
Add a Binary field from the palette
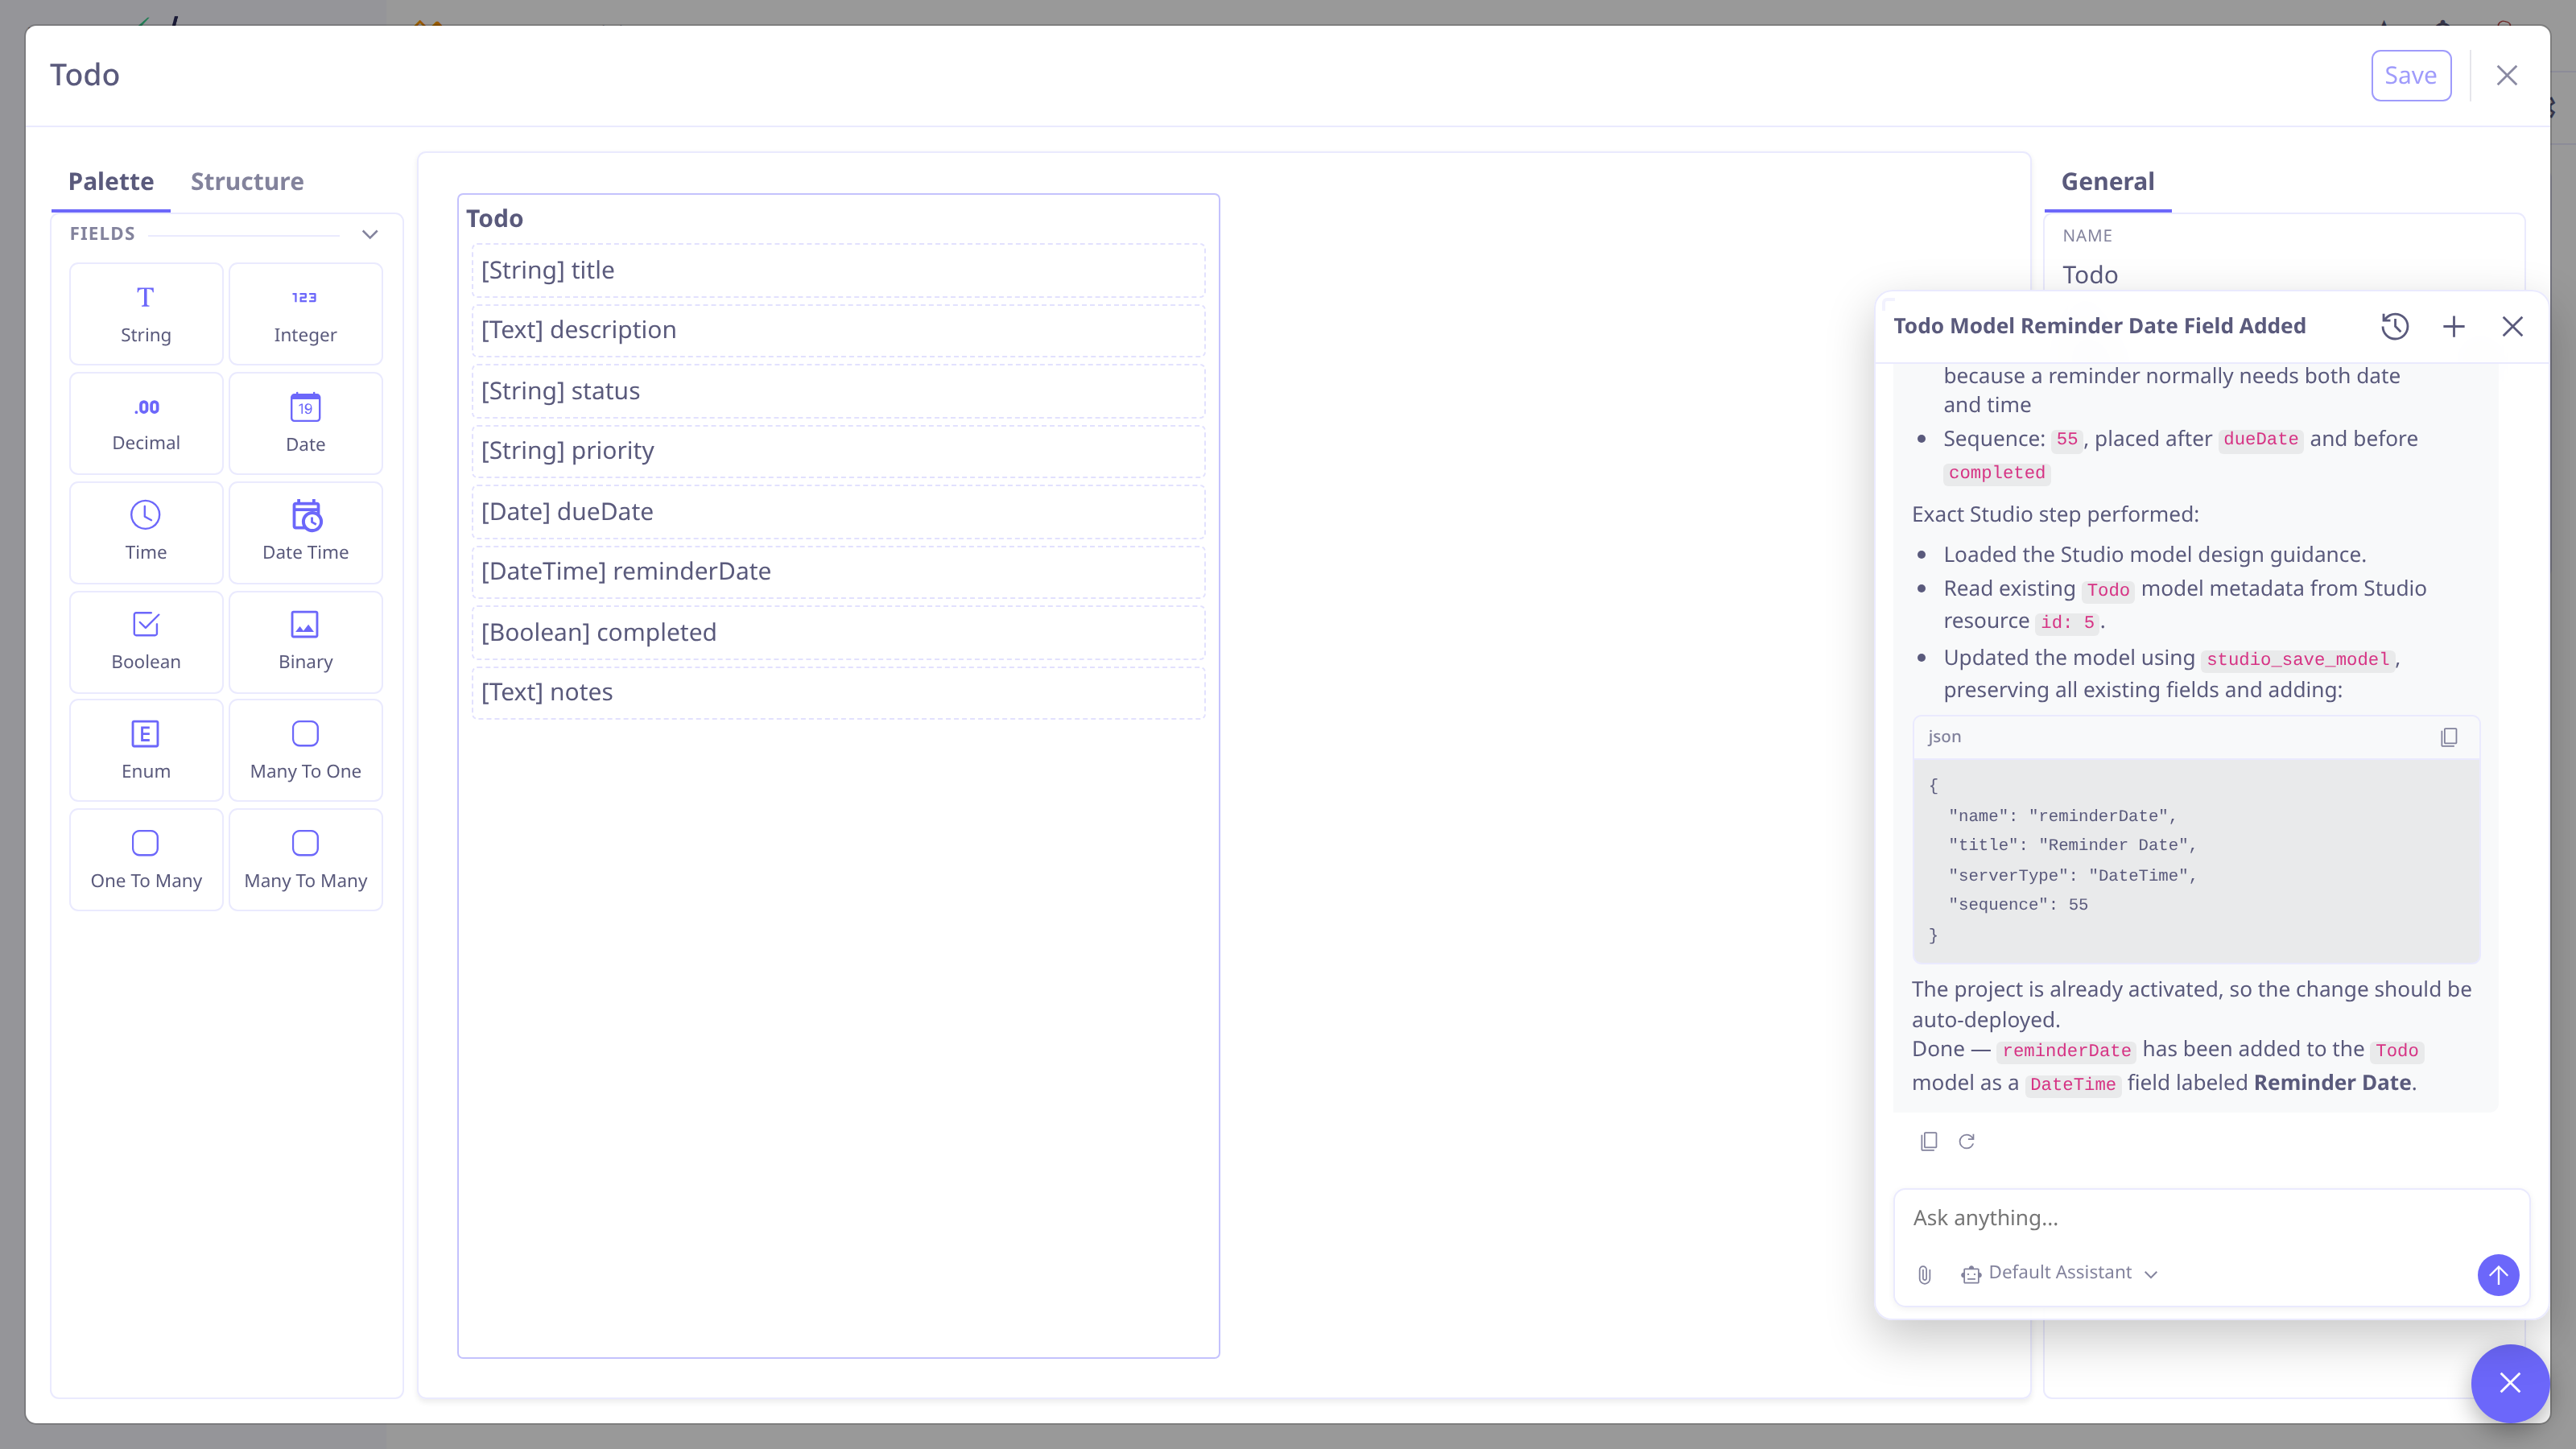pos(305,641)
